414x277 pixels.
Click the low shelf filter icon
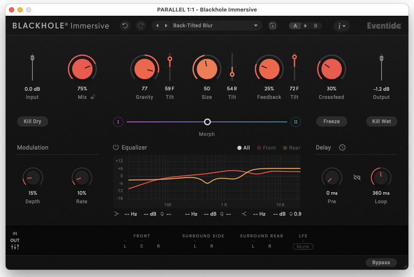[x=117, y=214]
